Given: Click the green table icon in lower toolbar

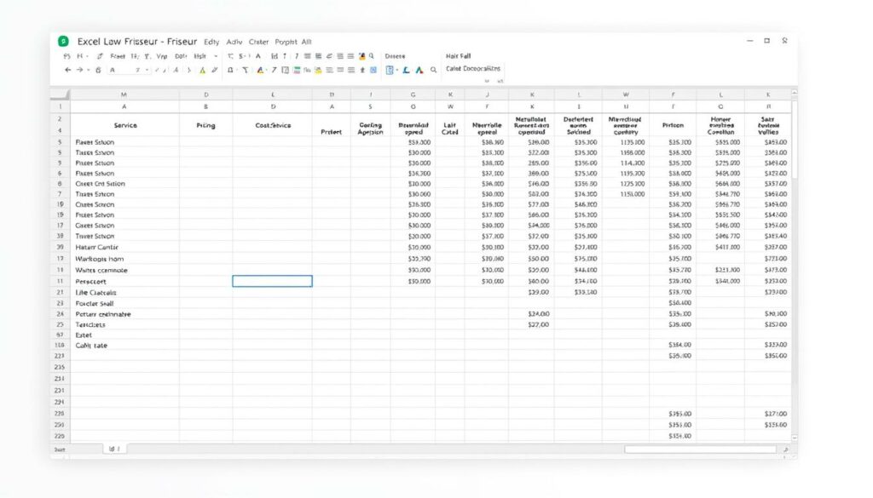Looking at the screenshot, I should tap(297, 70).
